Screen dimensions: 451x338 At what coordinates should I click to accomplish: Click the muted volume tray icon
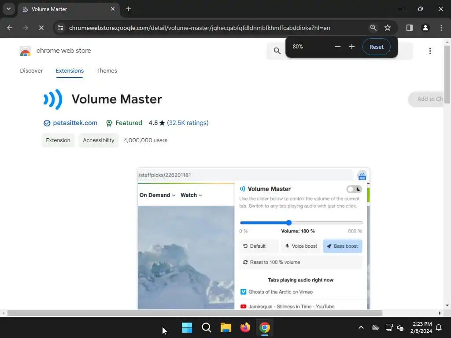click(400, 327)
